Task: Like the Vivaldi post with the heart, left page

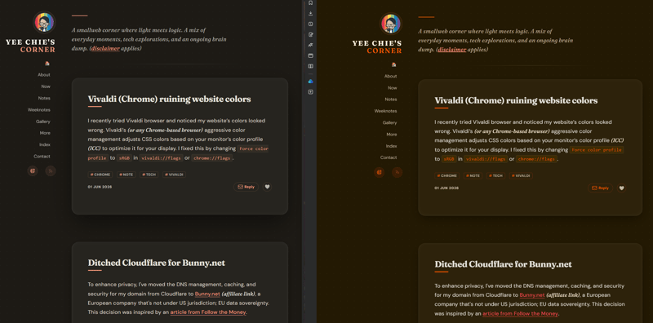Action: [268, 187]
